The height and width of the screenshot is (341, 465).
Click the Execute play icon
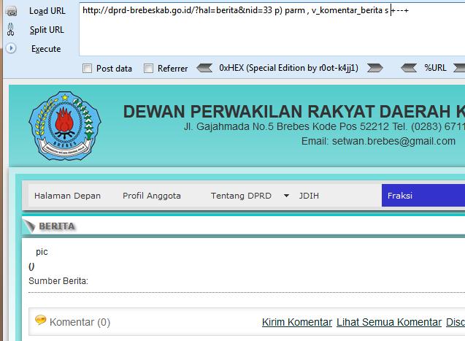(x=11, y=48)
